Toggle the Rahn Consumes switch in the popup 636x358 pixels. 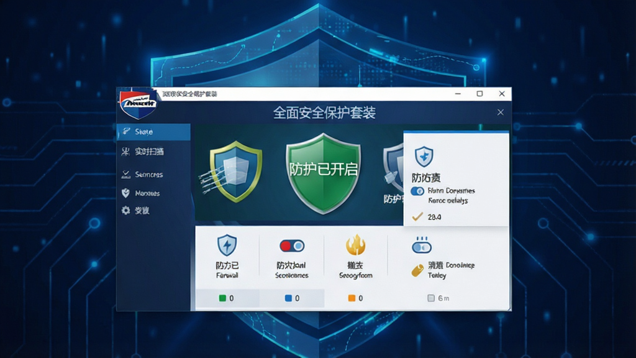coord(417,191)
